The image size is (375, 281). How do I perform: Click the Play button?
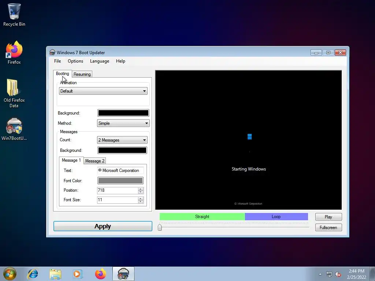(x=328, y=217)
